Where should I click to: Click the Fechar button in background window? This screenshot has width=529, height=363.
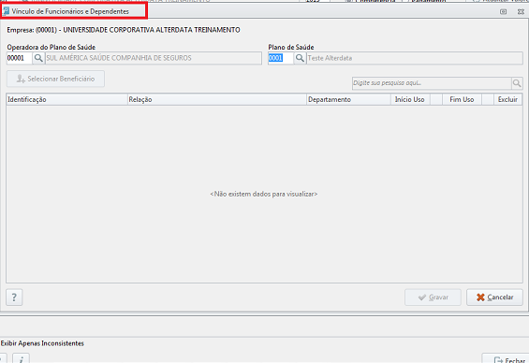tap(506, 359)
